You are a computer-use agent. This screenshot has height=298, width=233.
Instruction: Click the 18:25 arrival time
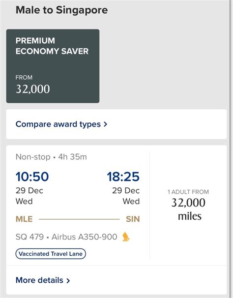[123, 177]
